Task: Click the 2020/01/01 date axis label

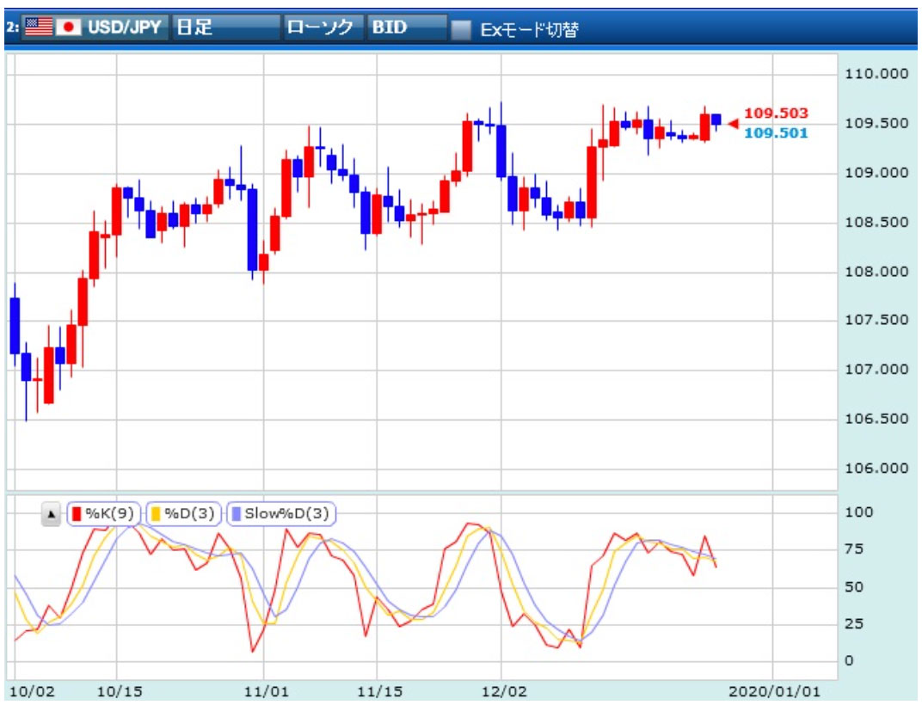Action: tap(774, 691)
